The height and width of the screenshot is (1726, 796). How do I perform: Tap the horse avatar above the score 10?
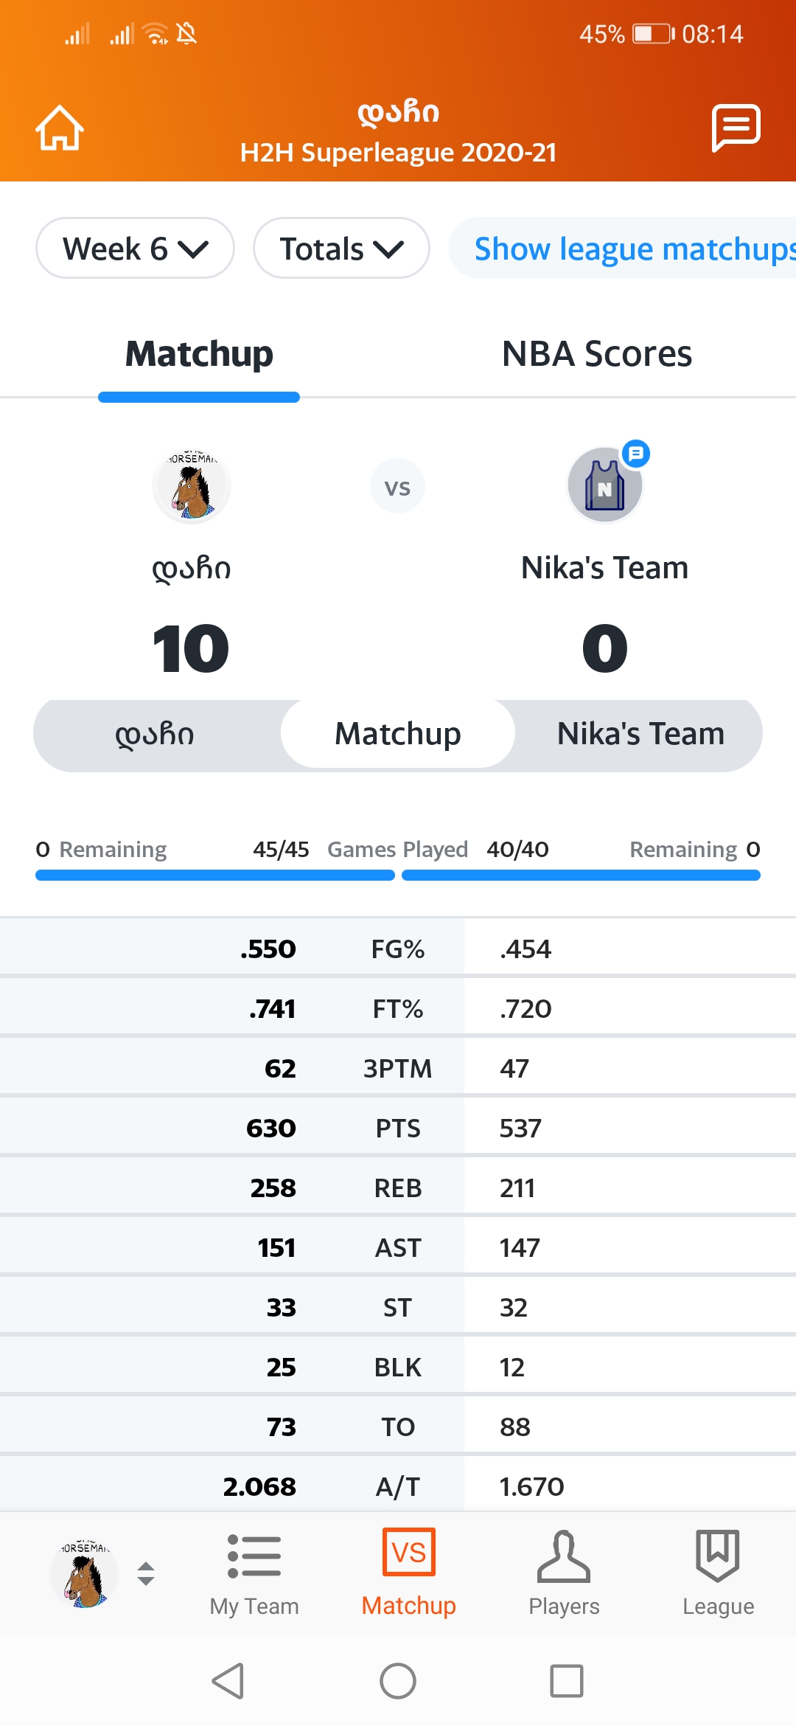pos(192,485)
